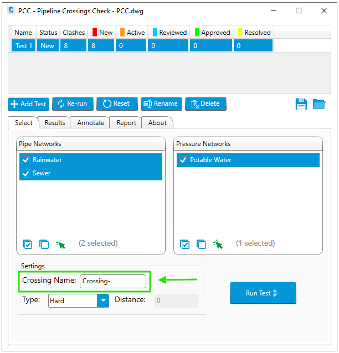Open the About tab
The image size is (339, 353).
[157, 123]
